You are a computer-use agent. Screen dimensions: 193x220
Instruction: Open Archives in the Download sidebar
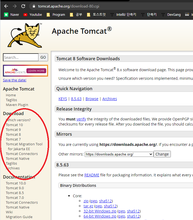(x=13, y=168)
